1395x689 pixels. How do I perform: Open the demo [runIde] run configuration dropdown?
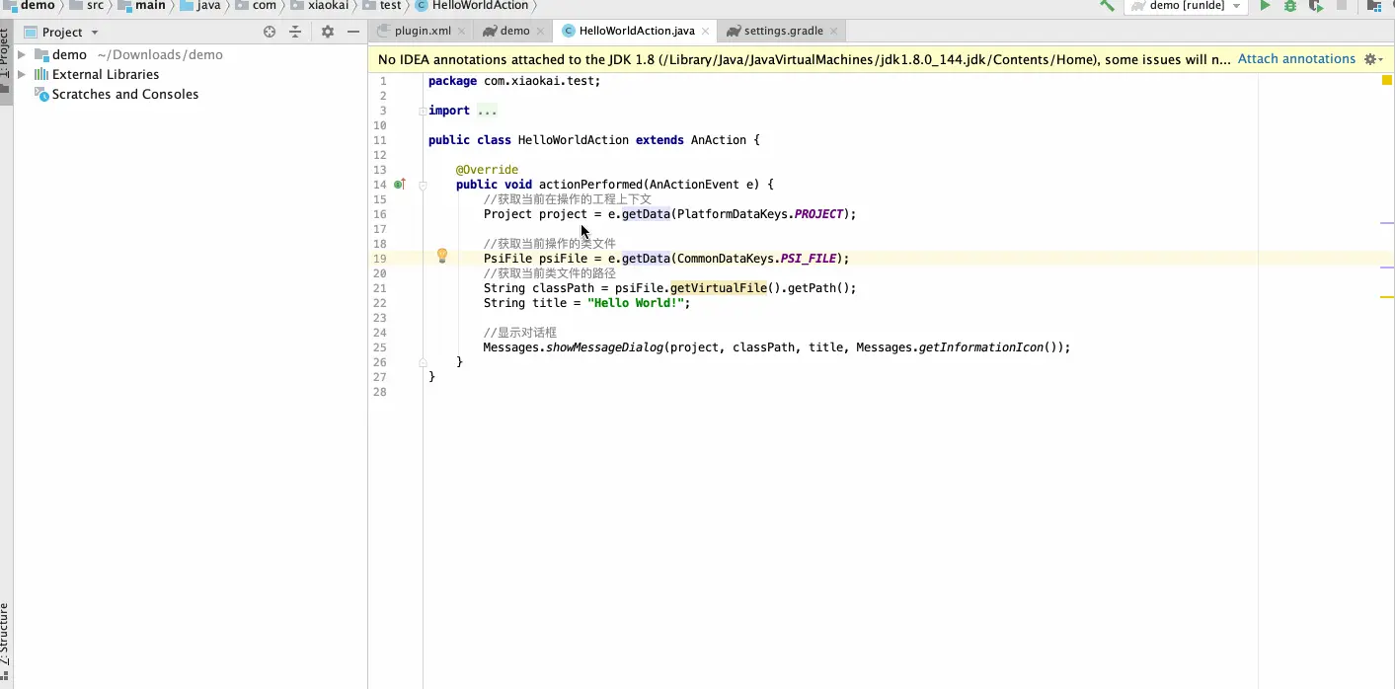pyautogui.click(x=1187, y=6)
